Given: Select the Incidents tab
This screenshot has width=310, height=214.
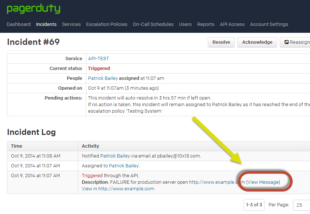Looking at the screenshot, I should pos(46,24).
